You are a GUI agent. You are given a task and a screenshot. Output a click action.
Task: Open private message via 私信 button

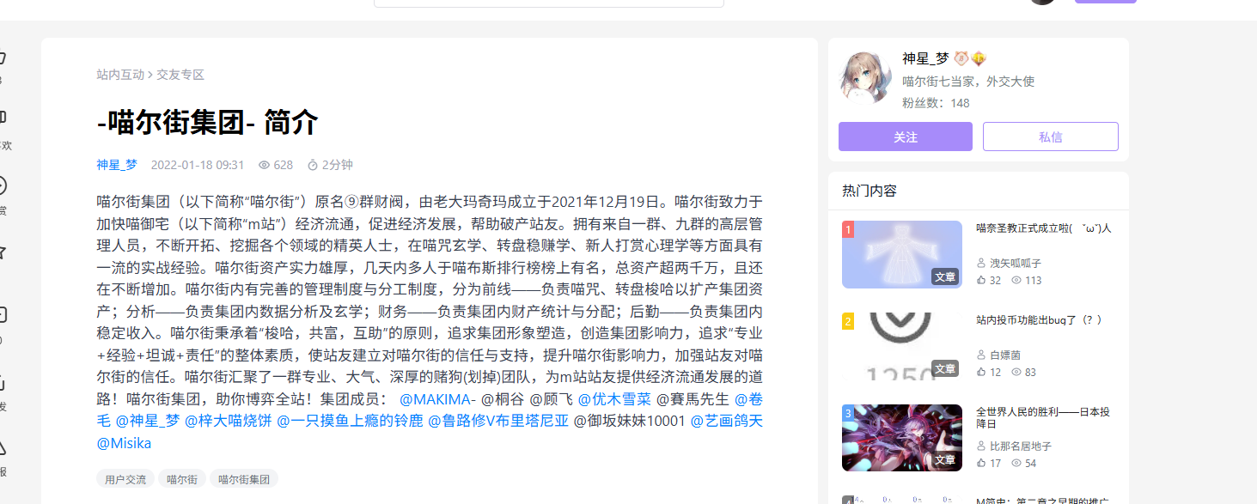1051,137
